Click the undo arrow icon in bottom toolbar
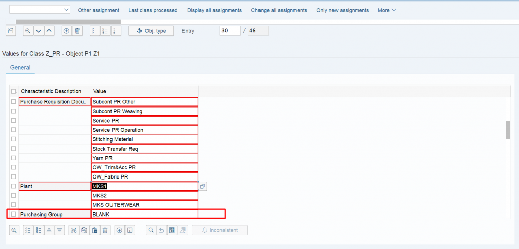 (x=162, y=230)
